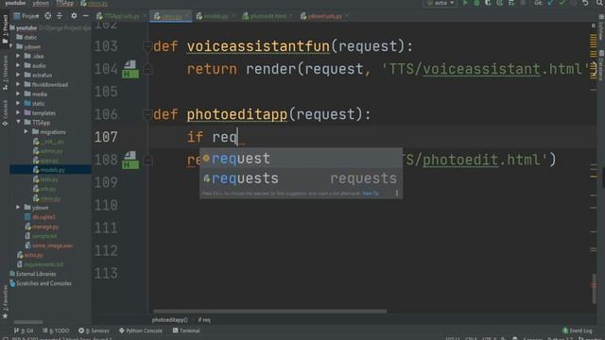Click the Profile run icon in the toolbar
This screenshot has width=605, height=340.
coord(500,3)
